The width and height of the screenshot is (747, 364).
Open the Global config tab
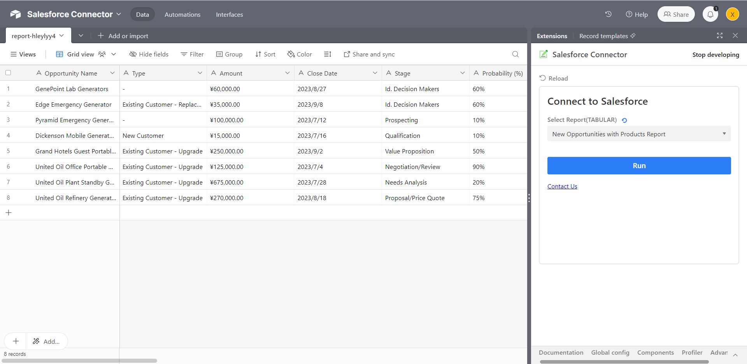point(610,352)
